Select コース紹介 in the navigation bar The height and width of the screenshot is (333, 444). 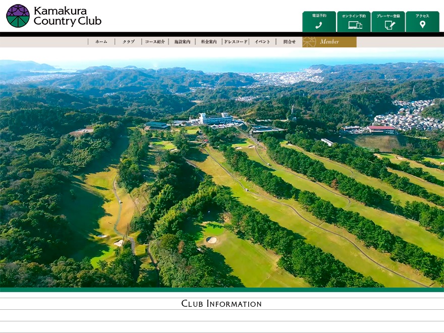click(x=155, y=42)
